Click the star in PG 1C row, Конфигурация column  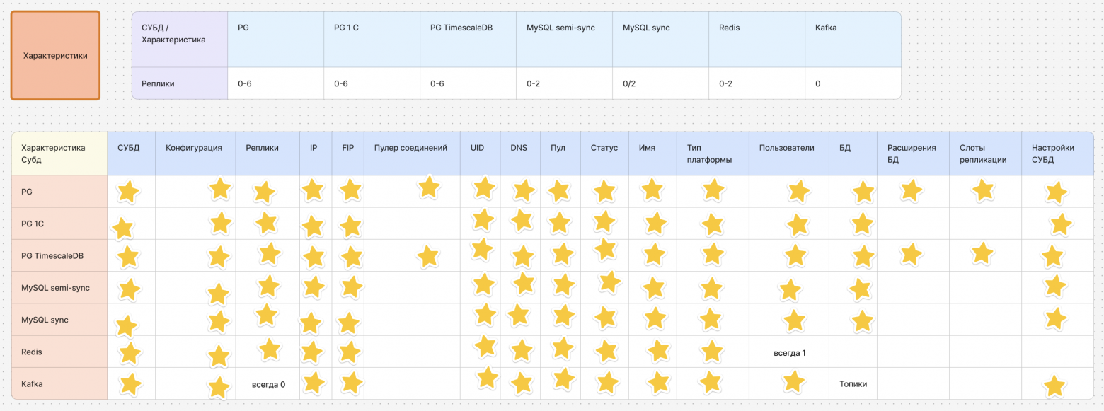[221, 223]
